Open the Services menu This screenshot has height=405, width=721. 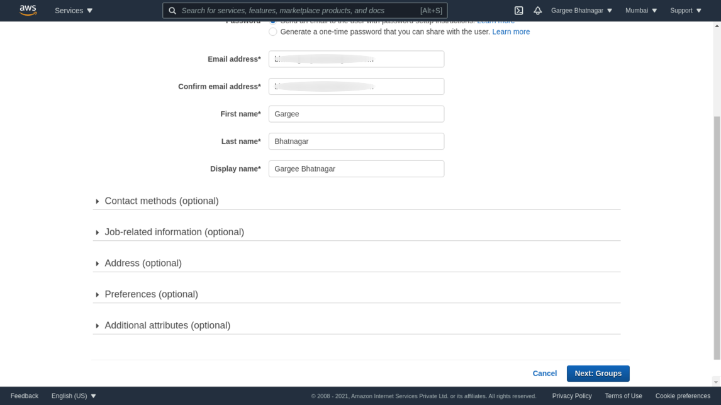[x=74, y=11]
